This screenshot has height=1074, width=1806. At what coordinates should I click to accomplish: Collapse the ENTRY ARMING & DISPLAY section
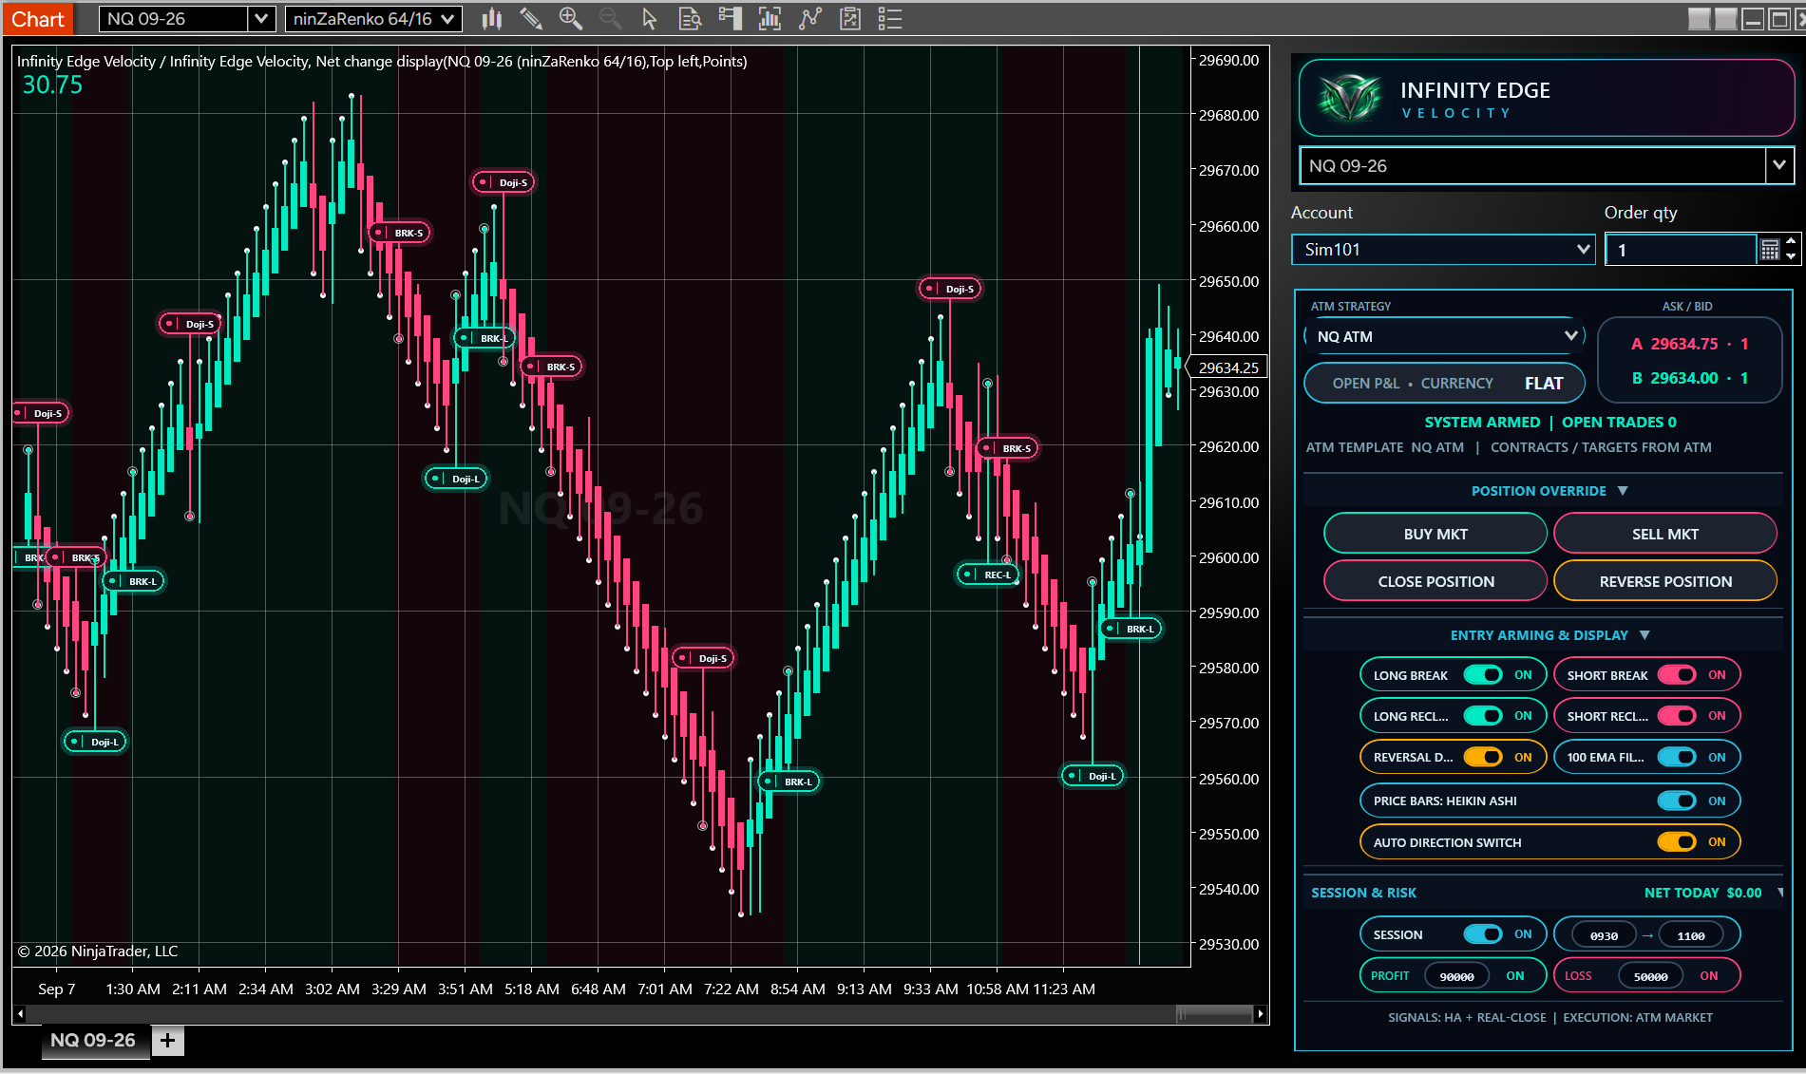1644,635
